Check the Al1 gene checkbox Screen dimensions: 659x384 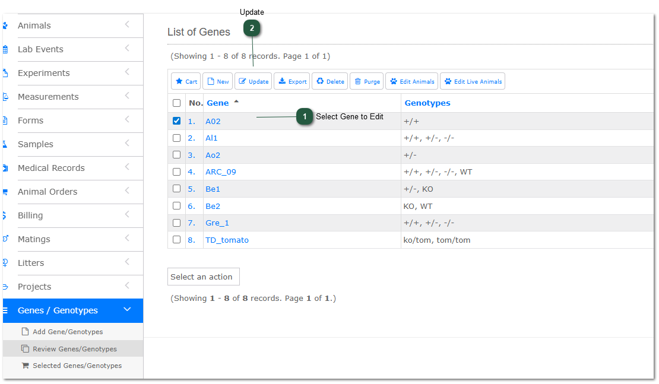pyautogui.click(x=176, y=138)
